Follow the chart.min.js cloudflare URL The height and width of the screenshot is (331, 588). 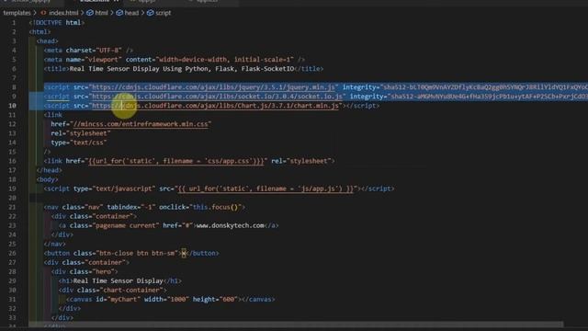(x=215, y=106)
